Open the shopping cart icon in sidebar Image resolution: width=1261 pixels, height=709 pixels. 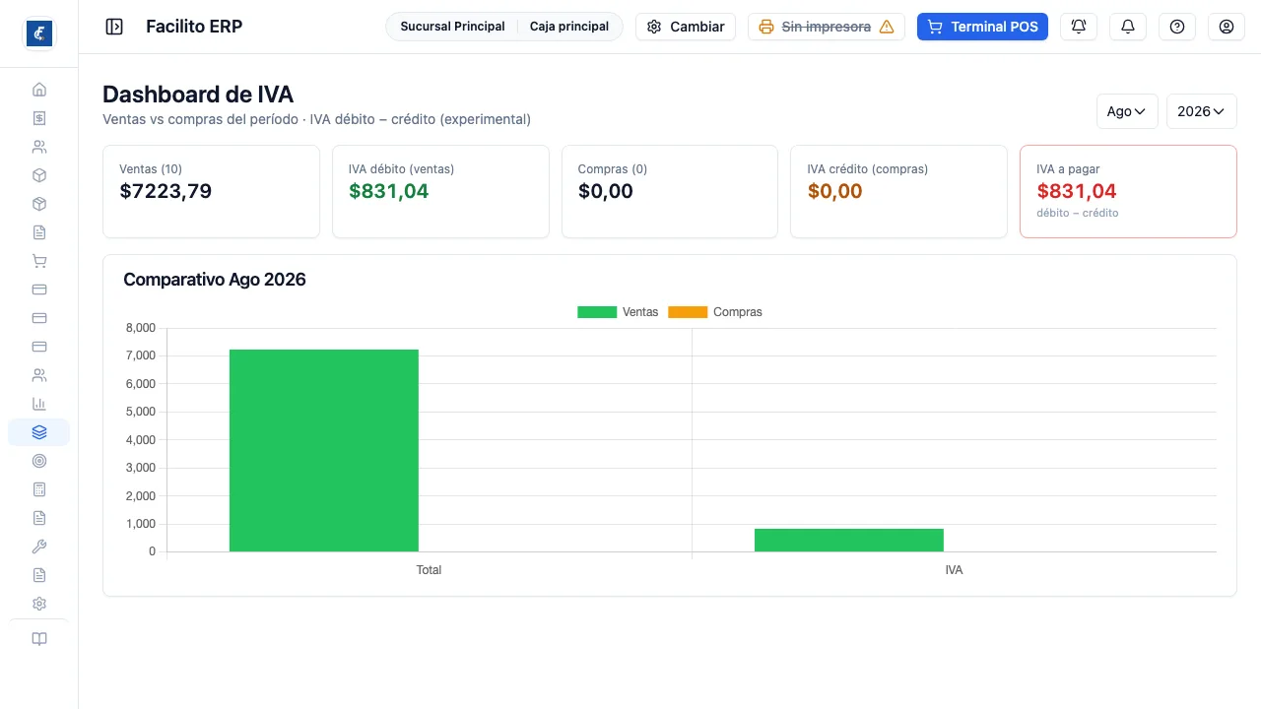click(x=39, y=261)
